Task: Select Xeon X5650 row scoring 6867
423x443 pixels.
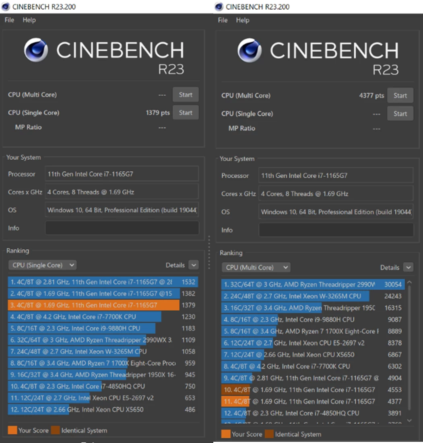Action: click(x=313, y=354)
